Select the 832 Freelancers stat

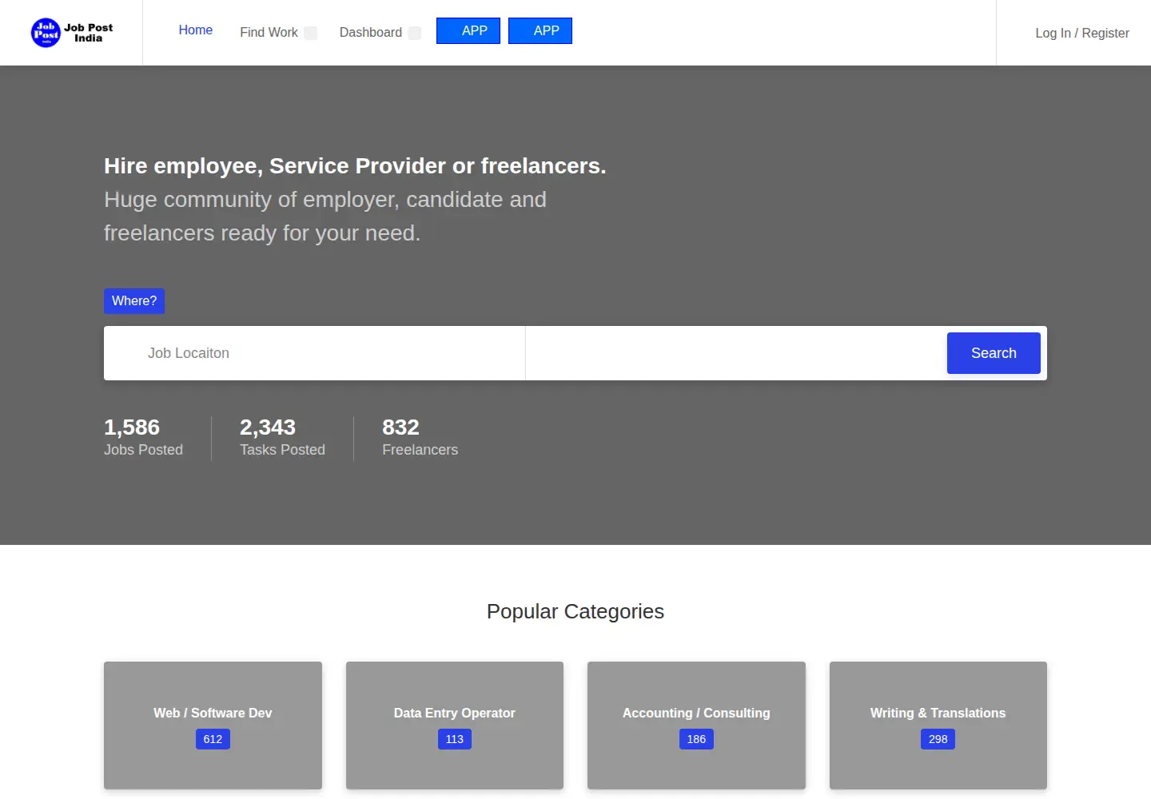[420, 438]
